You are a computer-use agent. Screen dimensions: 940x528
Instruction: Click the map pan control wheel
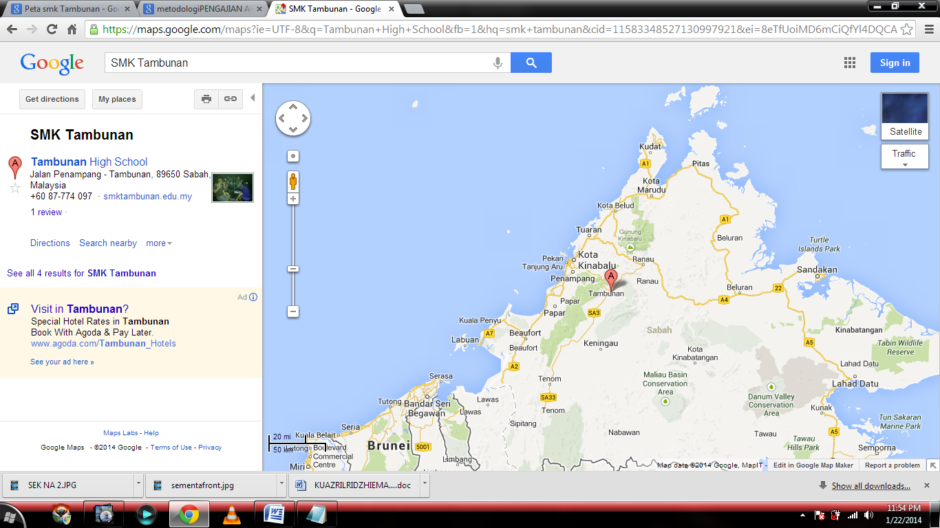click(x=293, y=118)
